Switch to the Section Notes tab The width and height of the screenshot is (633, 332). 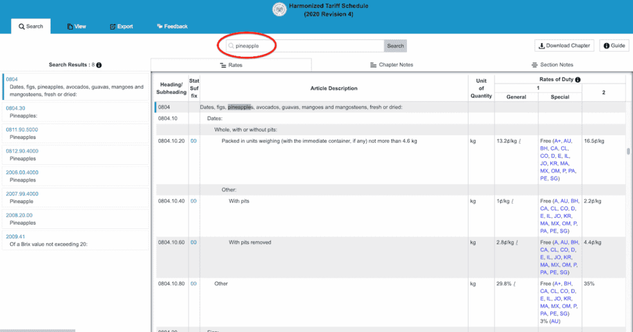coord(552,65)
